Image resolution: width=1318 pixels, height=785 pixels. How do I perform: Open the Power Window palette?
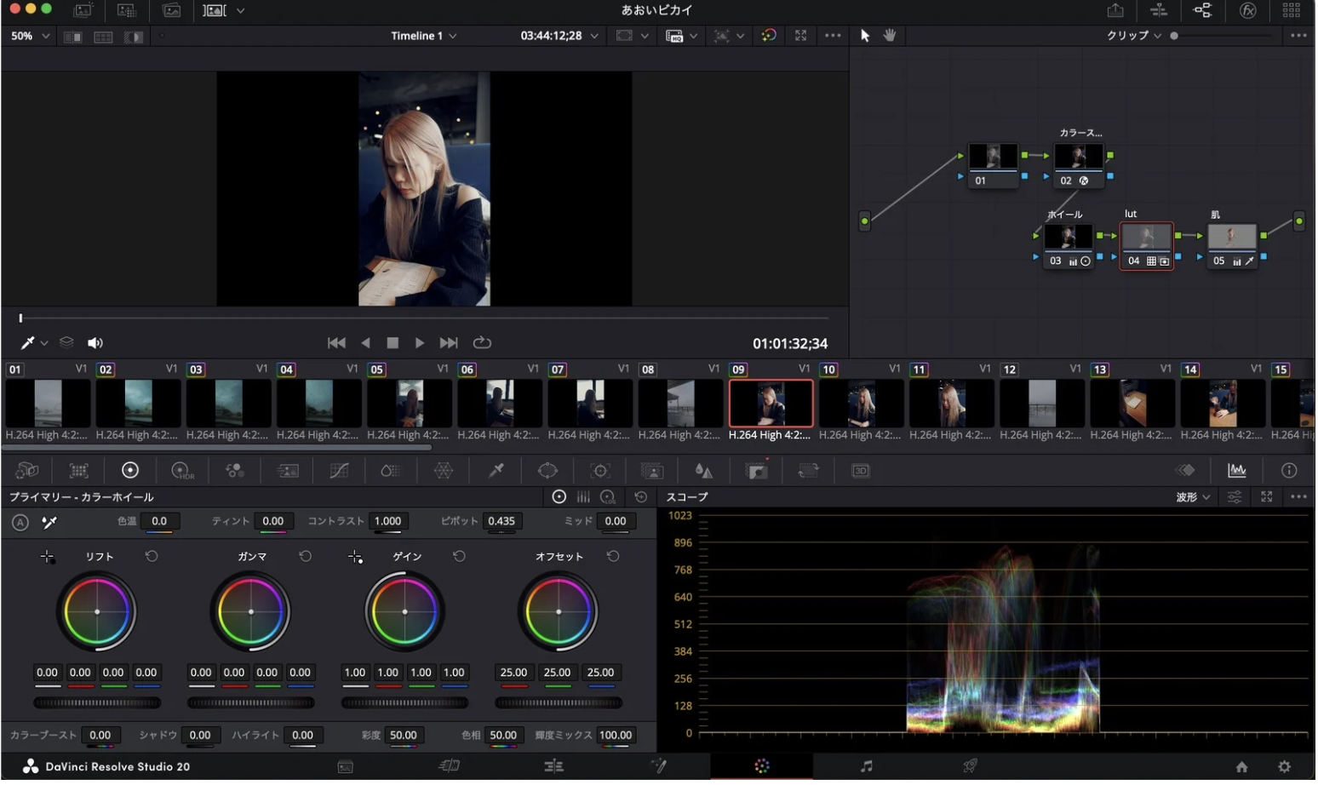tap(547, 472)
